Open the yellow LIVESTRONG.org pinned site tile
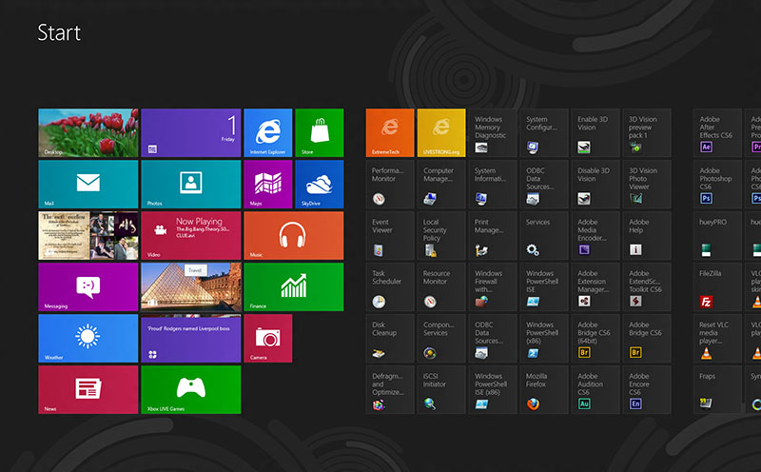761x472 pixels. (441, 132)
